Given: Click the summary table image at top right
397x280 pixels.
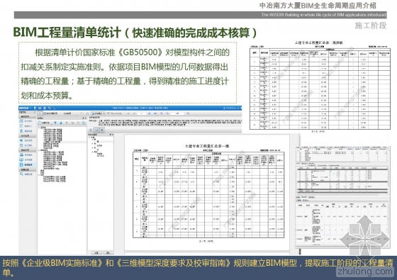Looking at the screenshot, I should [x=320, y=86].
